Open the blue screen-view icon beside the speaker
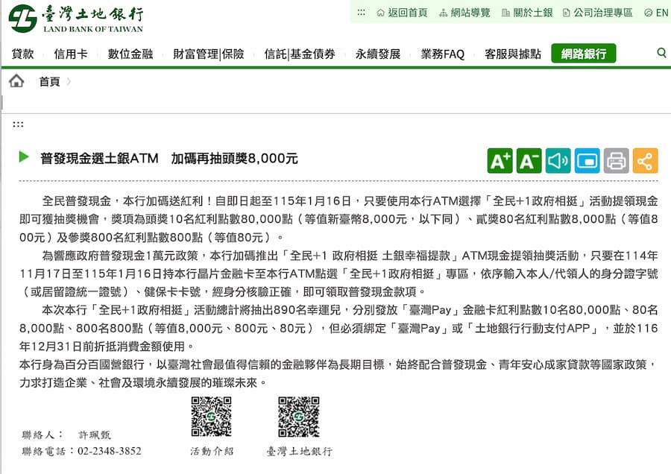 (x=587, y=159)
